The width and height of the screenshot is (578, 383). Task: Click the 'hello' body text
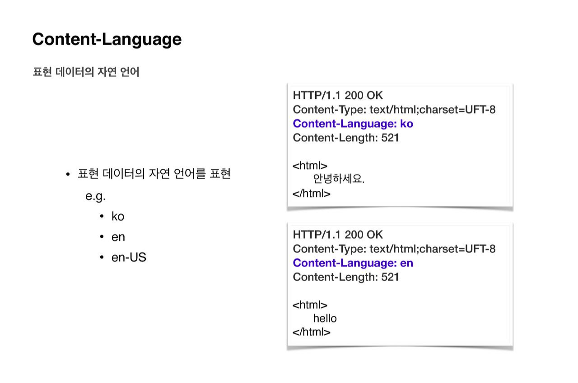pos(325,318)
